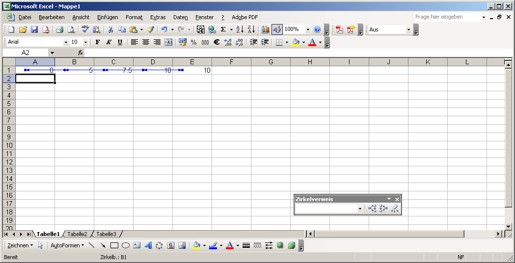Select row 10 header
The height and width of the screenshot is (263, 515).
9,145
